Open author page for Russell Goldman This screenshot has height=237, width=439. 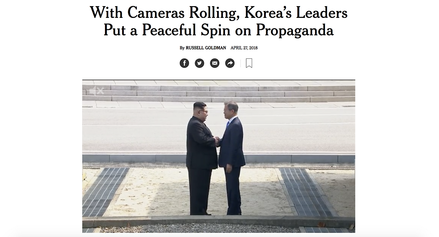point(206,48)
